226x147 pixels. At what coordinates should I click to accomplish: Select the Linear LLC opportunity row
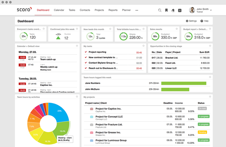click(180, 68)
